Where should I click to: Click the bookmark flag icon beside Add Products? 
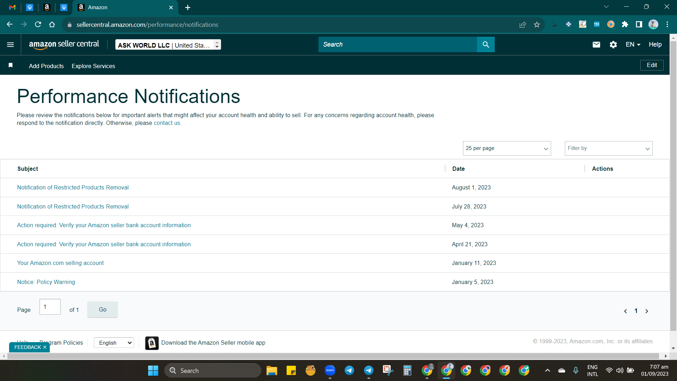pyautogui.click(x=11, y=65)
